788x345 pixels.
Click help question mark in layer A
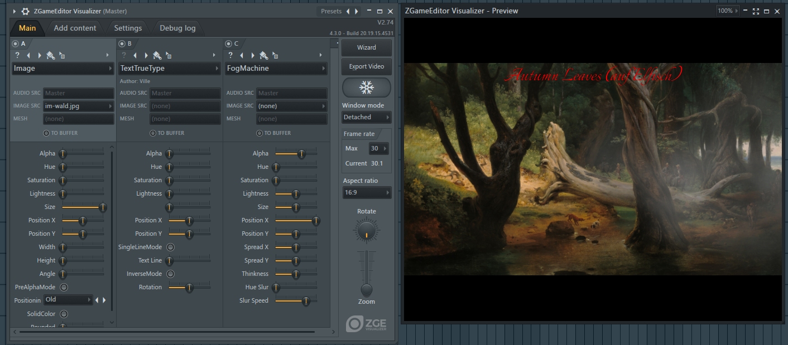click(x=17, y=55)
